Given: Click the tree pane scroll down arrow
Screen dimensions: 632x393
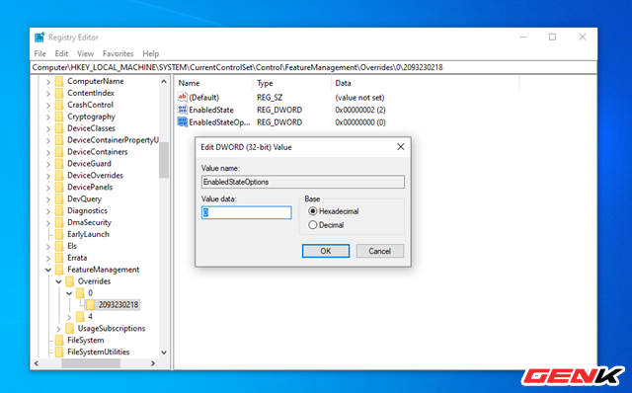Looking at the screenshot, I should 164,353.
